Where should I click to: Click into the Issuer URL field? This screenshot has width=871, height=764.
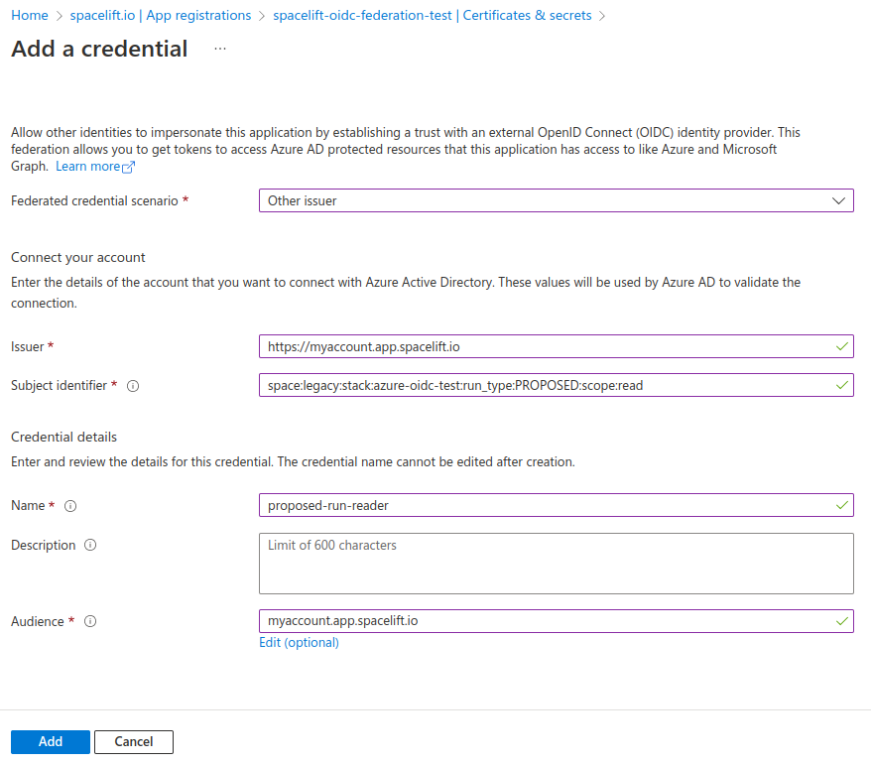tap(546, 346)
